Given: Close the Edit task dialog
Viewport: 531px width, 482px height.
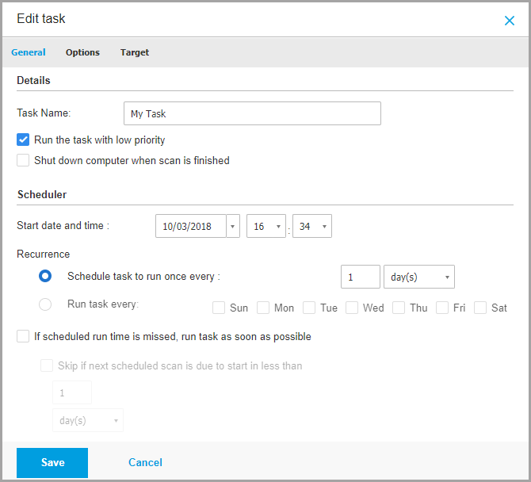Looking at the screenshot, I should click(x=510, y=21).
